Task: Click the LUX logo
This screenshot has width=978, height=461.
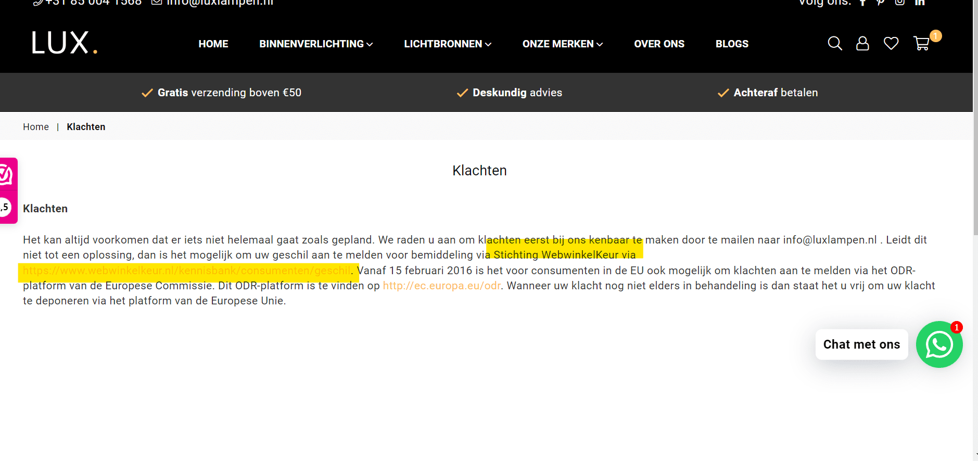Action: [65, 43]
